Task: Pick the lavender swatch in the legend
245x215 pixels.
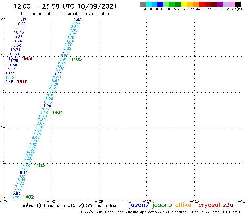Action: (225, 4)
